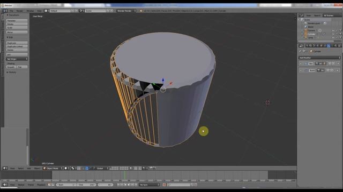Open the Info editor type selector icon
This screenshot has height=192, width=343.
pyautogui.click(x=5, y=11)
